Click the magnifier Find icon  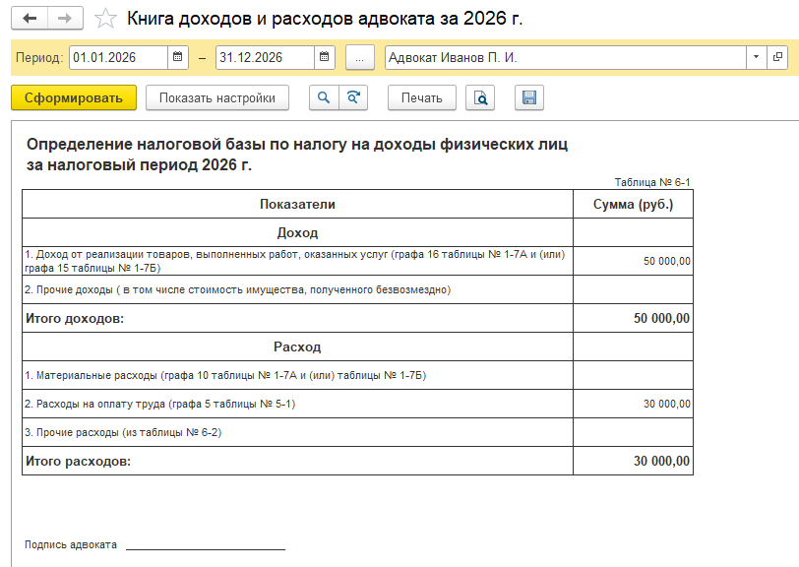pyautogui.click(x=323, y=97)
